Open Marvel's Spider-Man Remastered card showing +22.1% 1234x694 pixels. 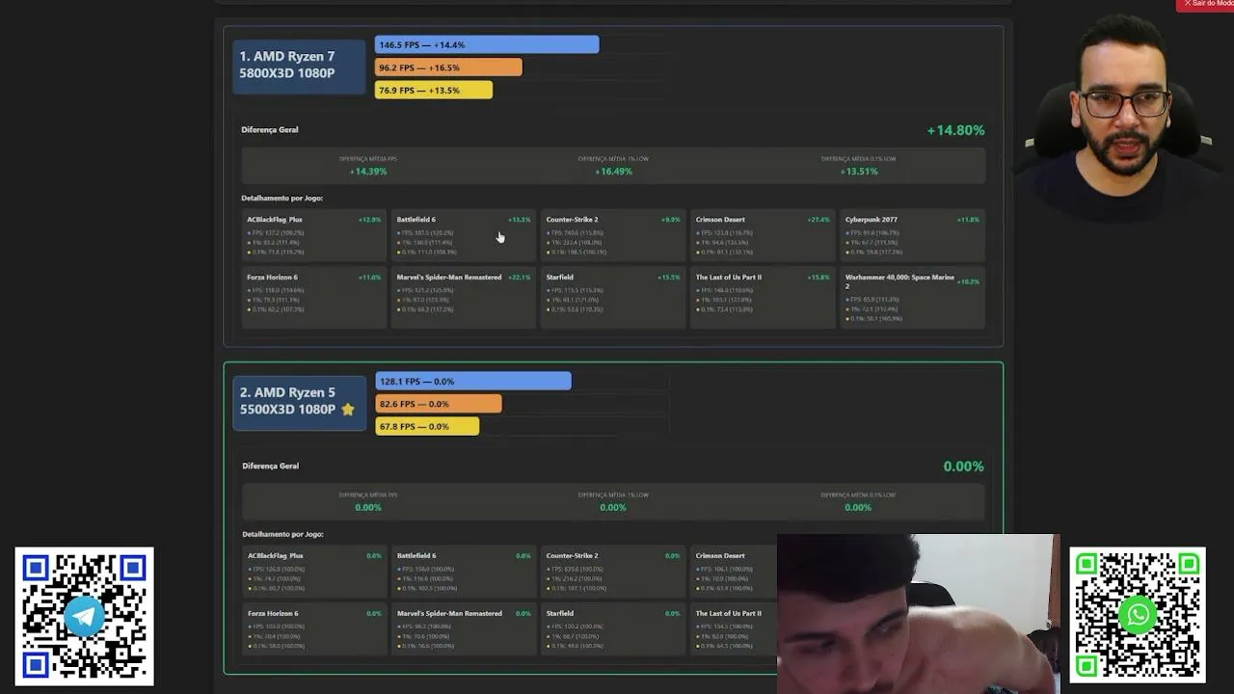click(463, 297)
